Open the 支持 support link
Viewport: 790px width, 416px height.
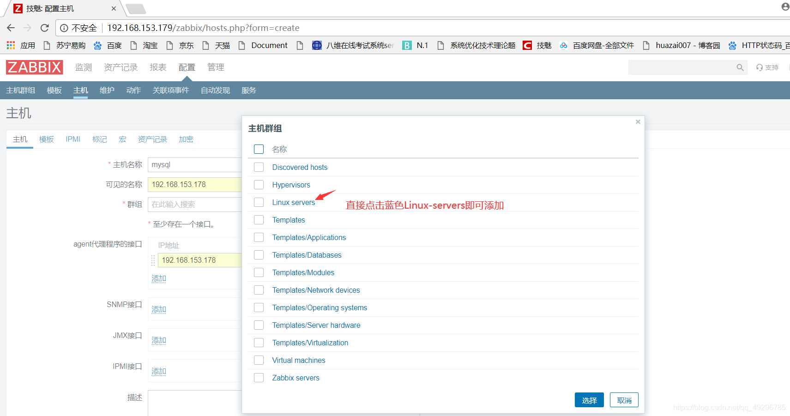coord(767,67)
